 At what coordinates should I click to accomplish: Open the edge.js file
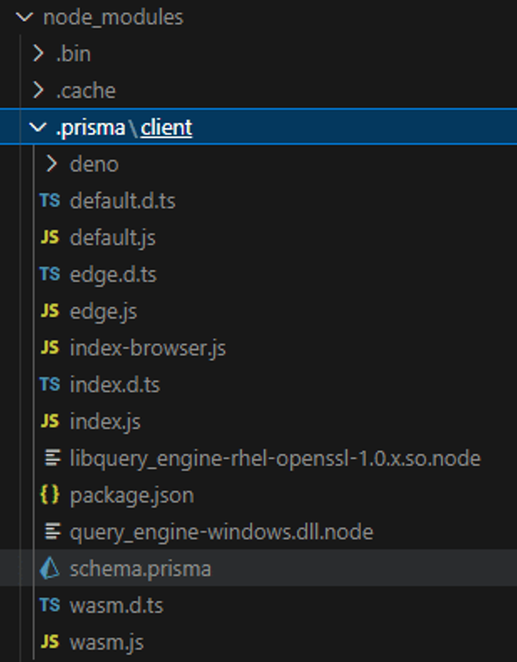(103, 311)
